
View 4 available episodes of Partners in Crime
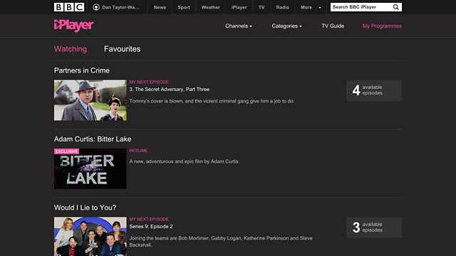click(374, 90)
